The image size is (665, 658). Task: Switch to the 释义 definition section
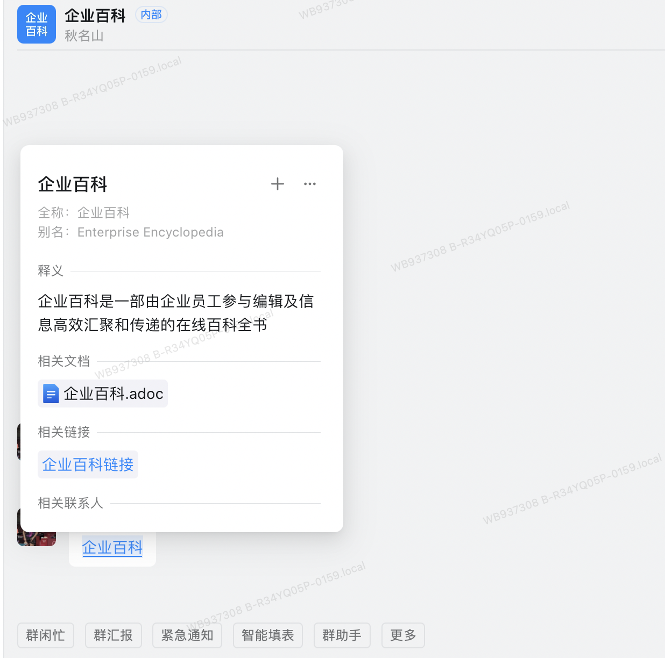click(50, 271)
